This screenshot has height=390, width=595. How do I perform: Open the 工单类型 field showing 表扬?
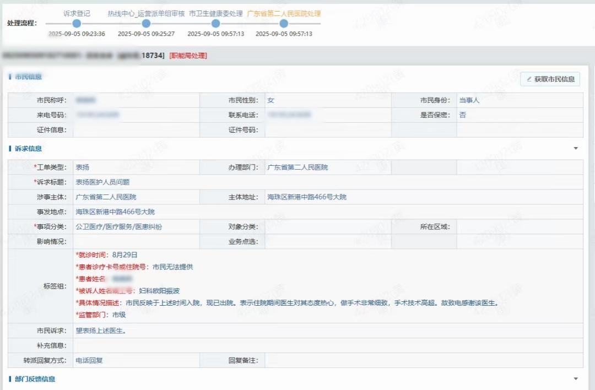[136, 167]
